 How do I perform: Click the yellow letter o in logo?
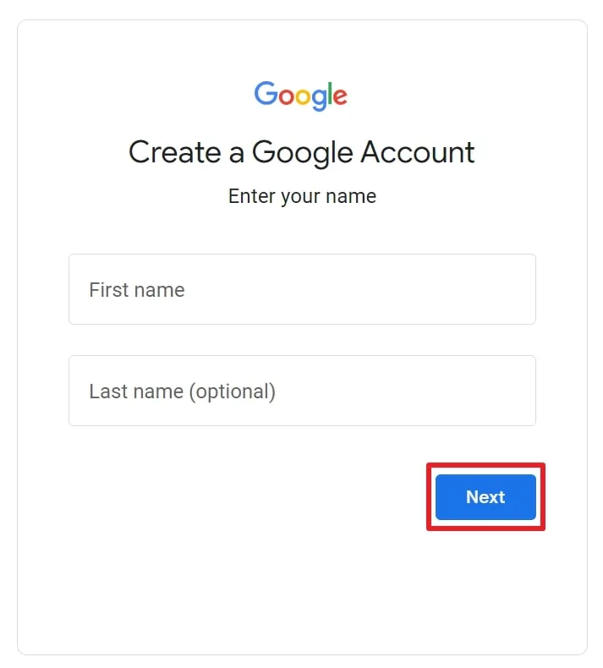coord(302,96)
